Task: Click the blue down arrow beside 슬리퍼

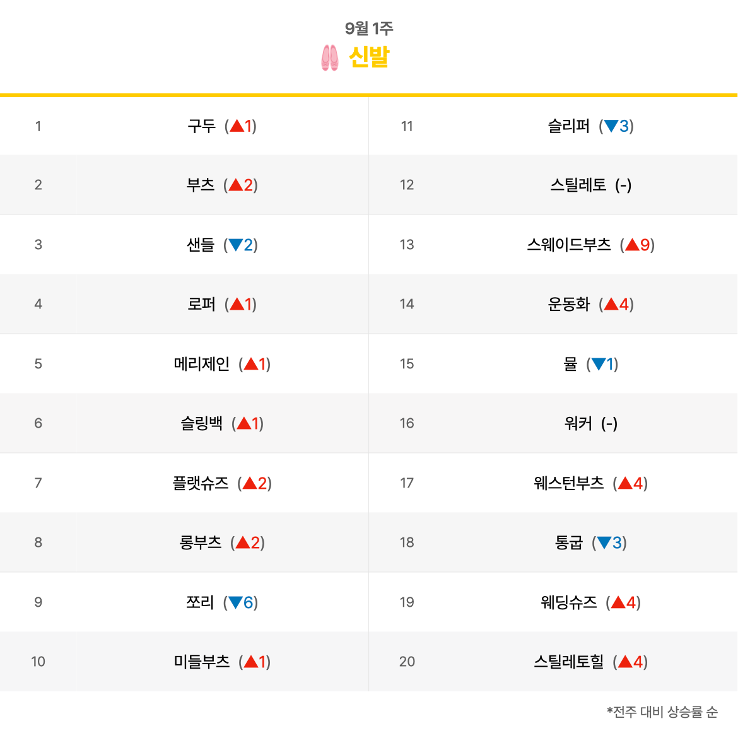Action: click(x=611, y=126)
